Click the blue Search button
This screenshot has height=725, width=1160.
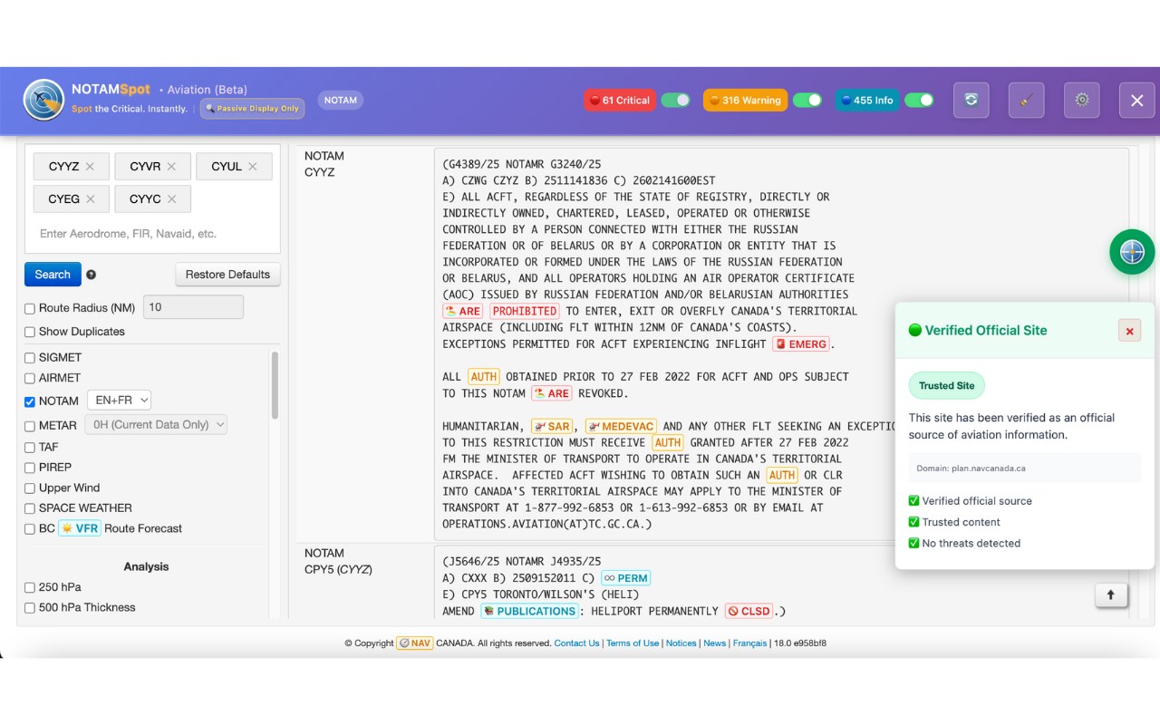click(53, 275)
